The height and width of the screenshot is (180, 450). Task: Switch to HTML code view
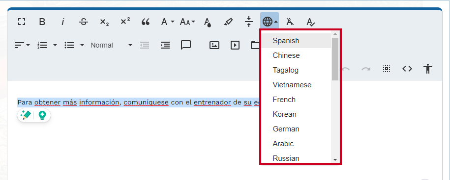(x=407, y=69)
